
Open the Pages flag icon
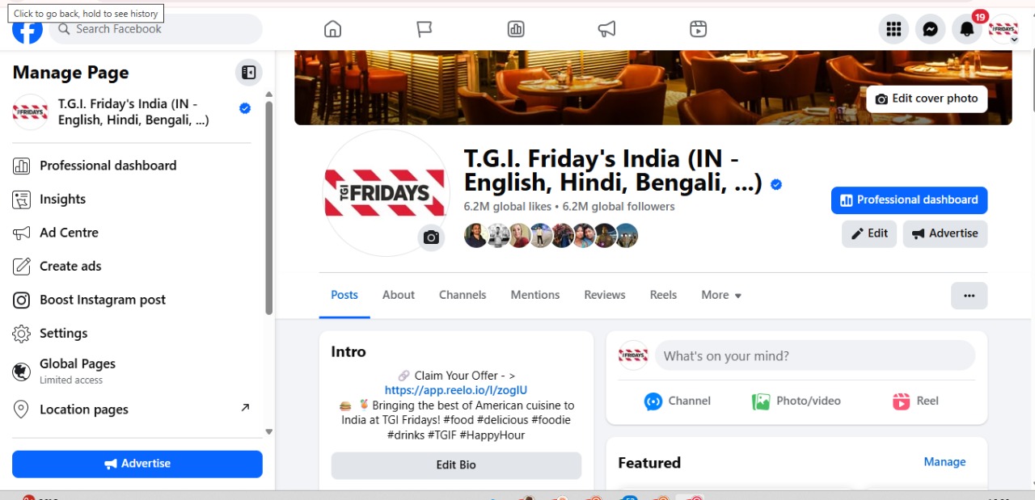[425, 29]
